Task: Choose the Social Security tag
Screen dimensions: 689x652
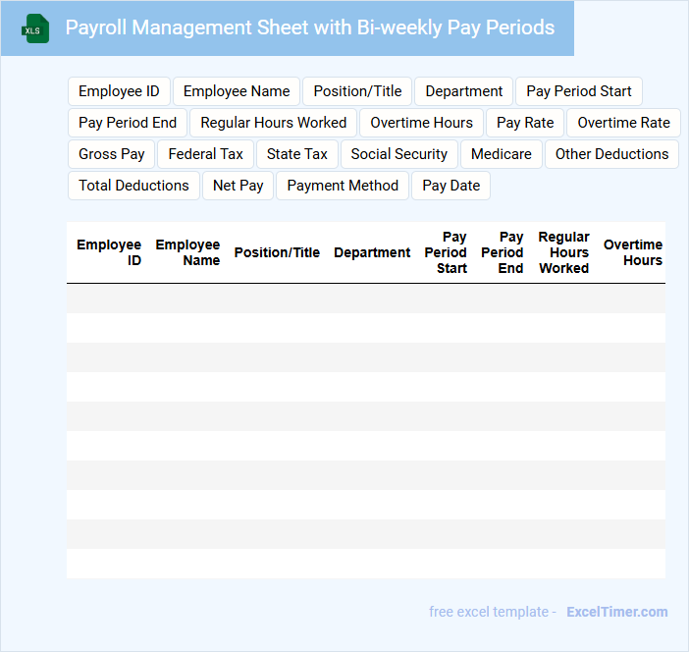Action: click(x=398, y=154)
